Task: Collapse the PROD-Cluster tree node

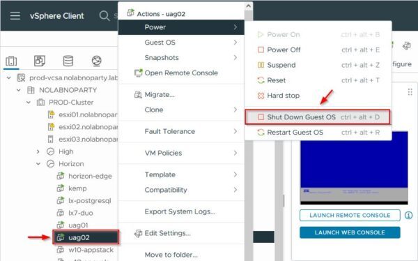Action: click(29, 103)
